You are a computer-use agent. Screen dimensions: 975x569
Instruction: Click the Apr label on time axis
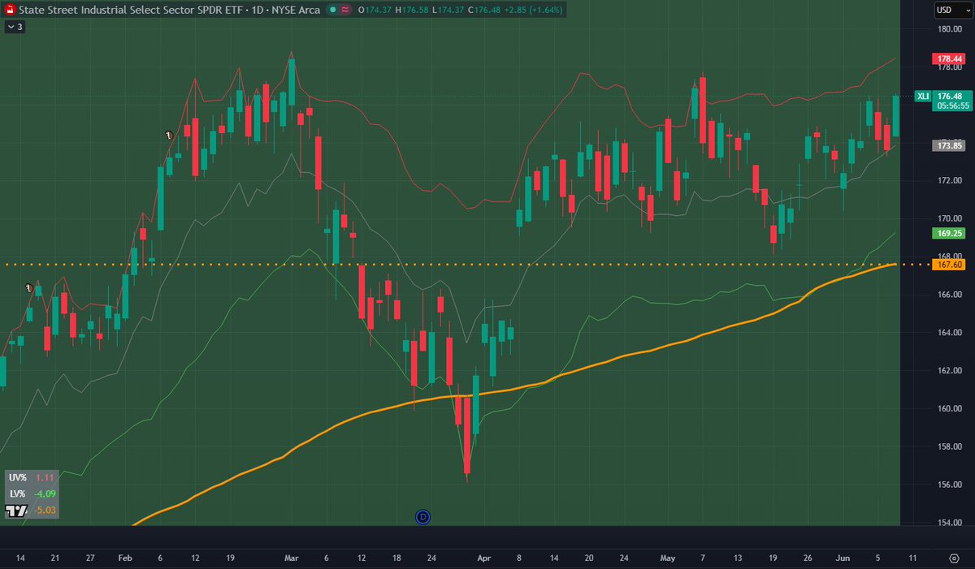(x=484, y=558)
